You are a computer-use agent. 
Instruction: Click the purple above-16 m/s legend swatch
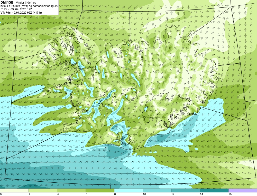pyautogui.click(x=243, y=190)
